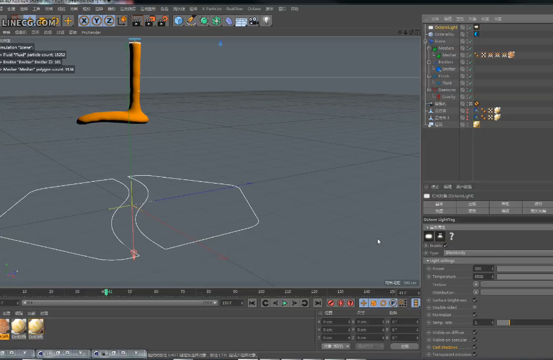The height and width of the screenshot is (360, 553).
Task: Click the record keyframe red button
Action: tap(331, 303)
